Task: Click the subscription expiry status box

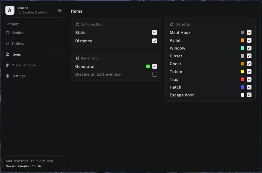Action: [34, 163]
